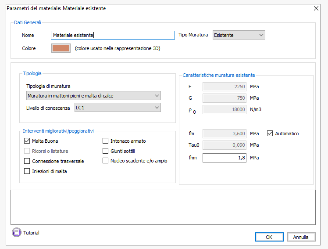
Task: Close the material parameters dialog
Action: point(316,8)
